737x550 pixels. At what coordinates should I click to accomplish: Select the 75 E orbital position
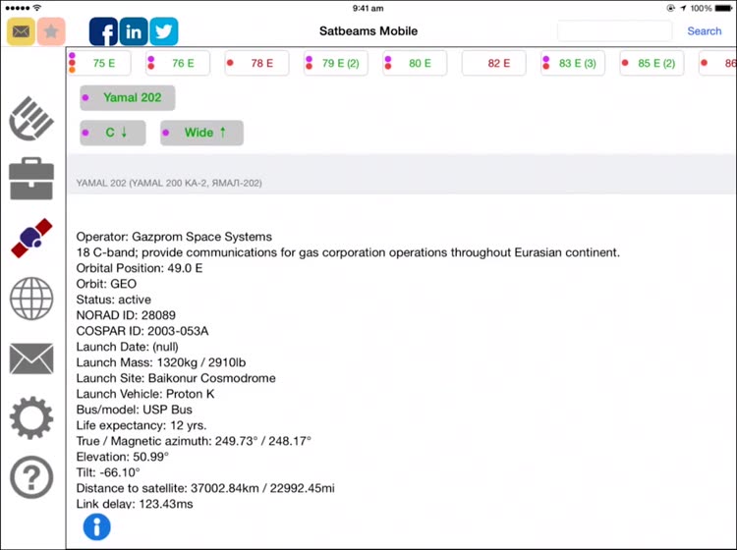click(x=99, y=63)
